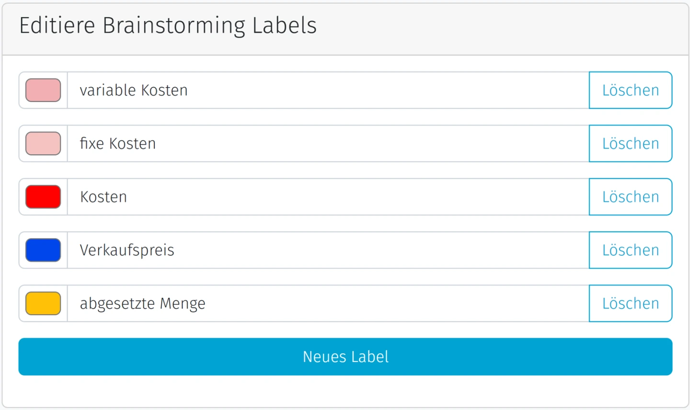690x410 pixels.
Task: Add a label with Neues Label button
Action: coord(345,357)
